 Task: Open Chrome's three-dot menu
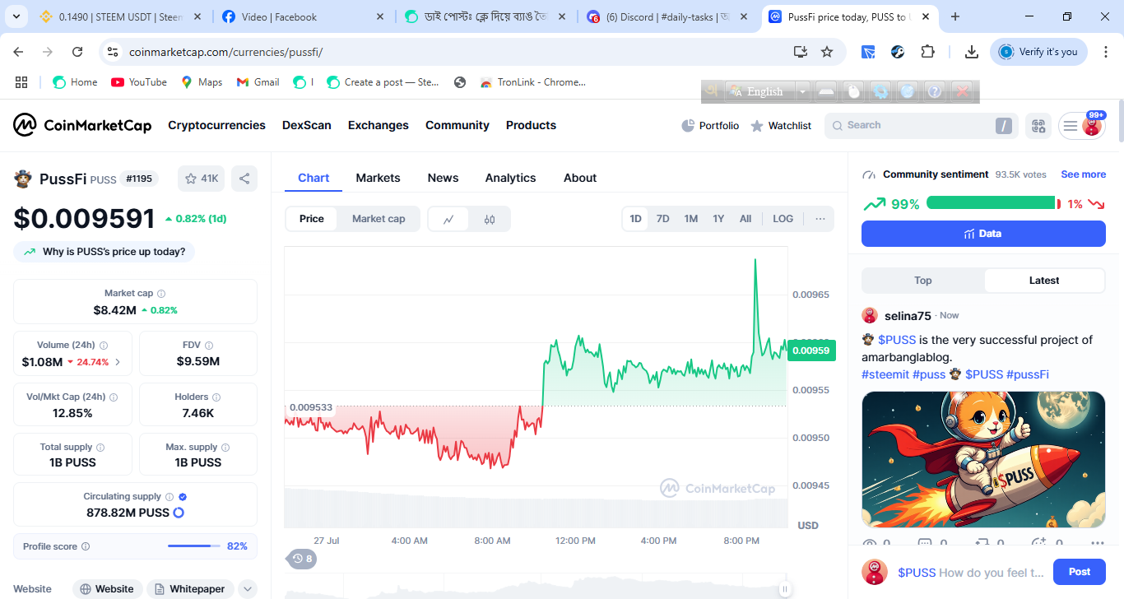1104,52
